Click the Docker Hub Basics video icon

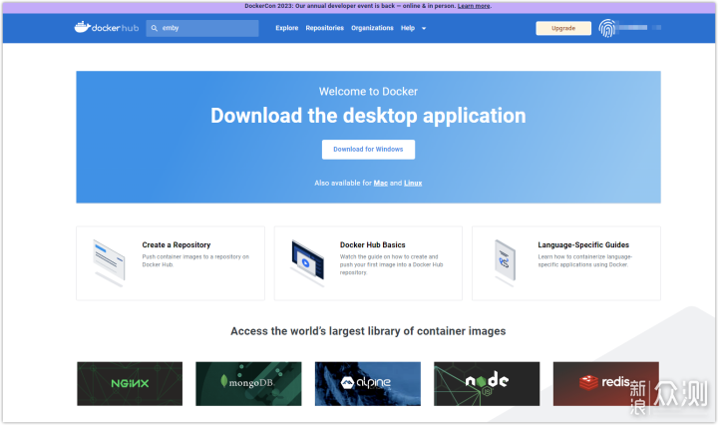click(306, 261)
